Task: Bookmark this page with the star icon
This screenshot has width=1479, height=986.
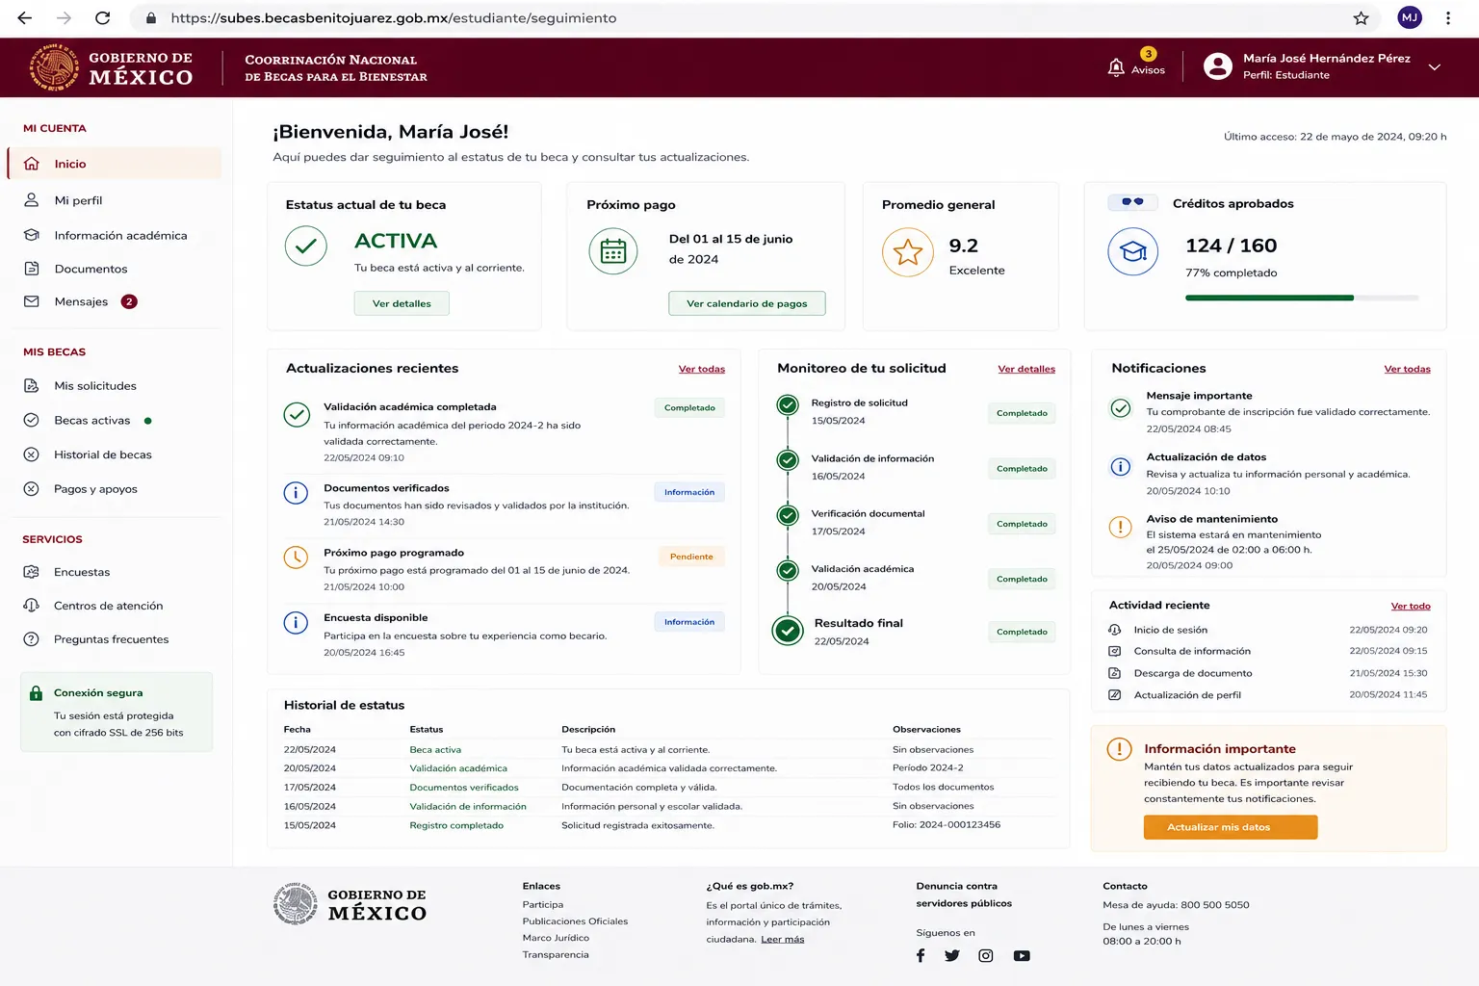Action: 1361,18
